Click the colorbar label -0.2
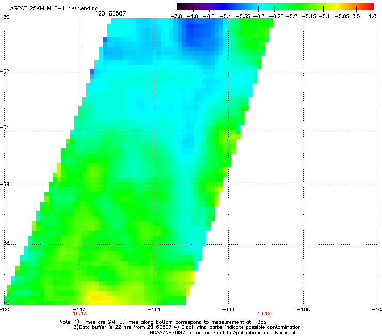The image size is (382, 336). (x=291, y=17)
